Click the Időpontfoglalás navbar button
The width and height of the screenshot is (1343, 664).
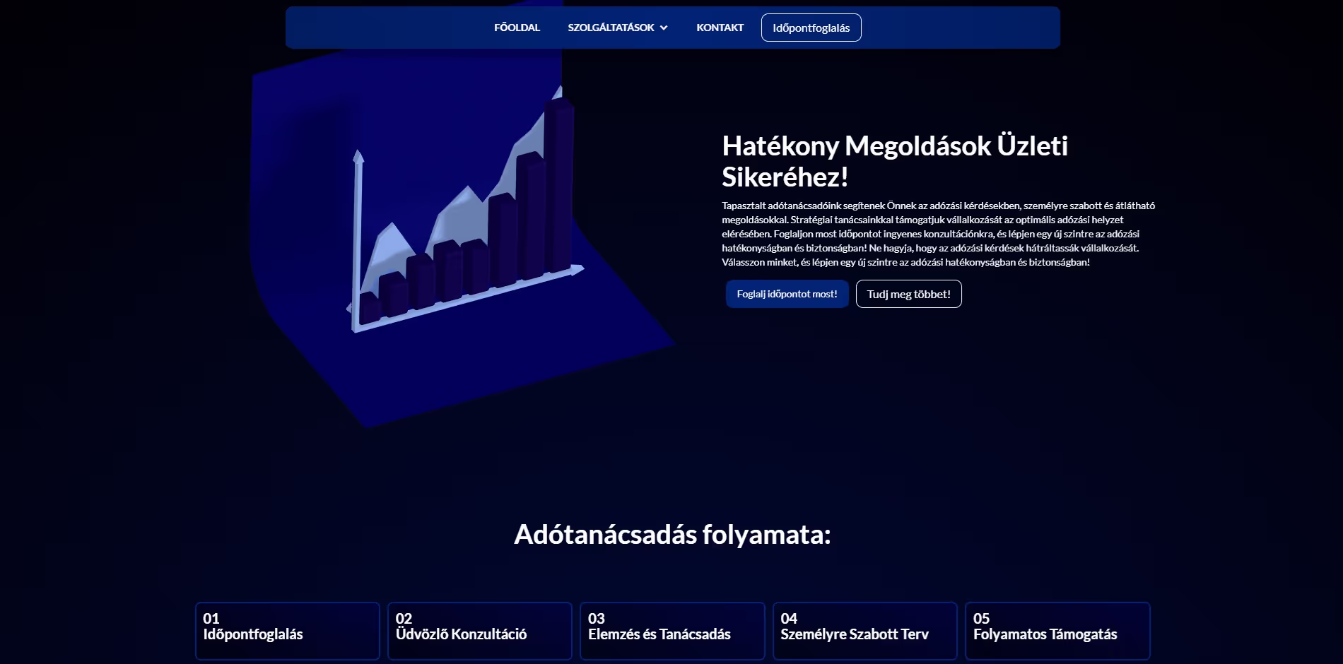[x=811, y=28]
